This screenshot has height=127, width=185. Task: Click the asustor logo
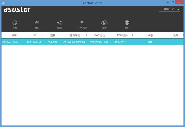click(x=17, y=10)
